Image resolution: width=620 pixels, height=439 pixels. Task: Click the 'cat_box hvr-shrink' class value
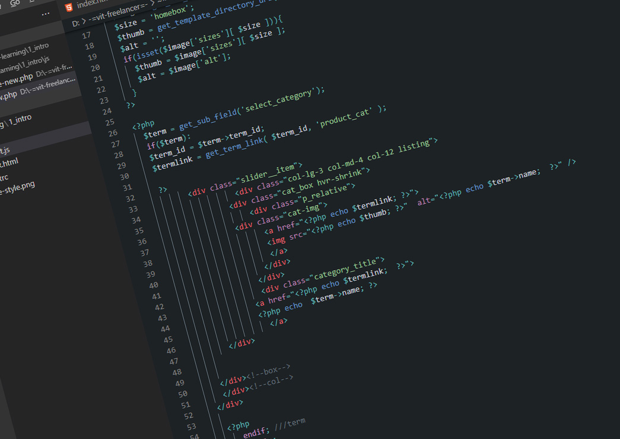321,182
